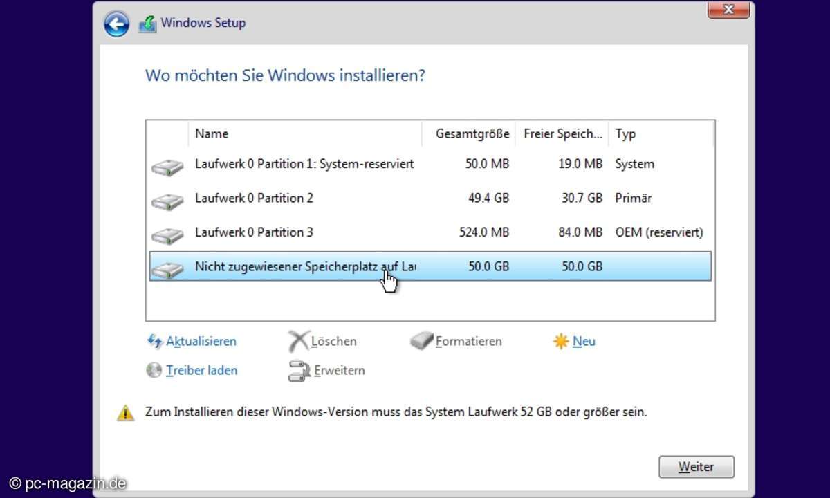Click the Erweitern drives icon

299,371
